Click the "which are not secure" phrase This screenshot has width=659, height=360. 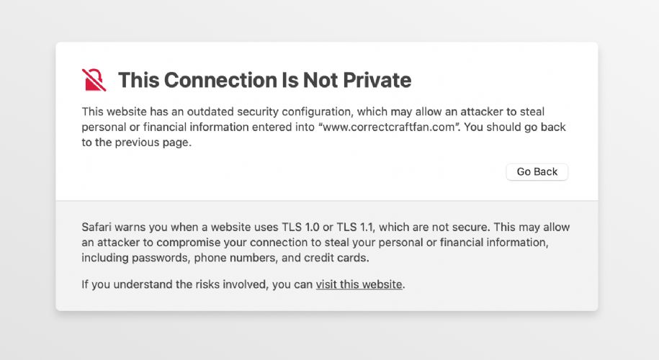click(x=434, y=228)
